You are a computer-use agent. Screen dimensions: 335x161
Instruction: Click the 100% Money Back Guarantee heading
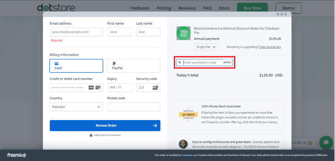tap(221, 106)
